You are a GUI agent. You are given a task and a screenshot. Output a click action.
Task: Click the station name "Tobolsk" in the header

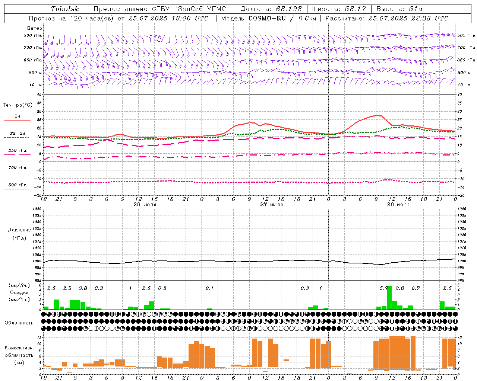click(x=65, y=9)
